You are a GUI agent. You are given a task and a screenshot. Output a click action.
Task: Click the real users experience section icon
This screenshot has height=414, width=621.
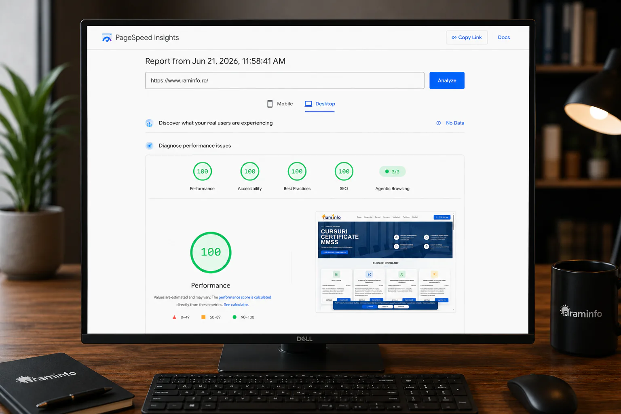point(149,123)
